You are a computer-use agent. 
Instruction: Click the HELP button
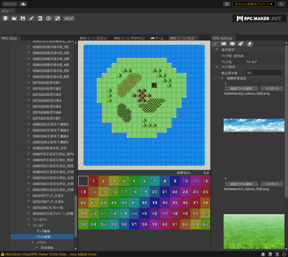coord(69,18)
